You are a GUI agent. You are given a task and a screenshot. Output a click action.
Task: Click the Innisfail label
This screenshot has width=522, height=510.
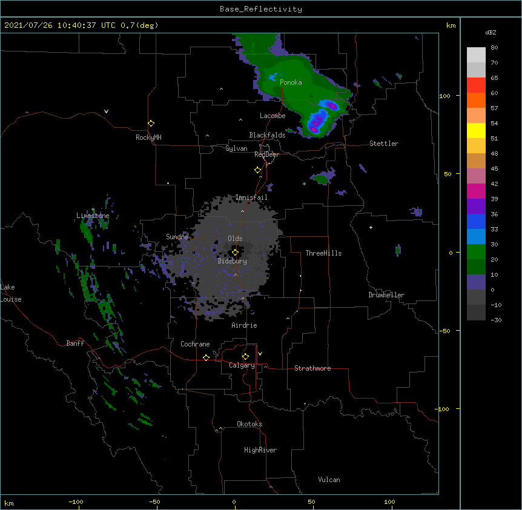click(x=251, y=197)
